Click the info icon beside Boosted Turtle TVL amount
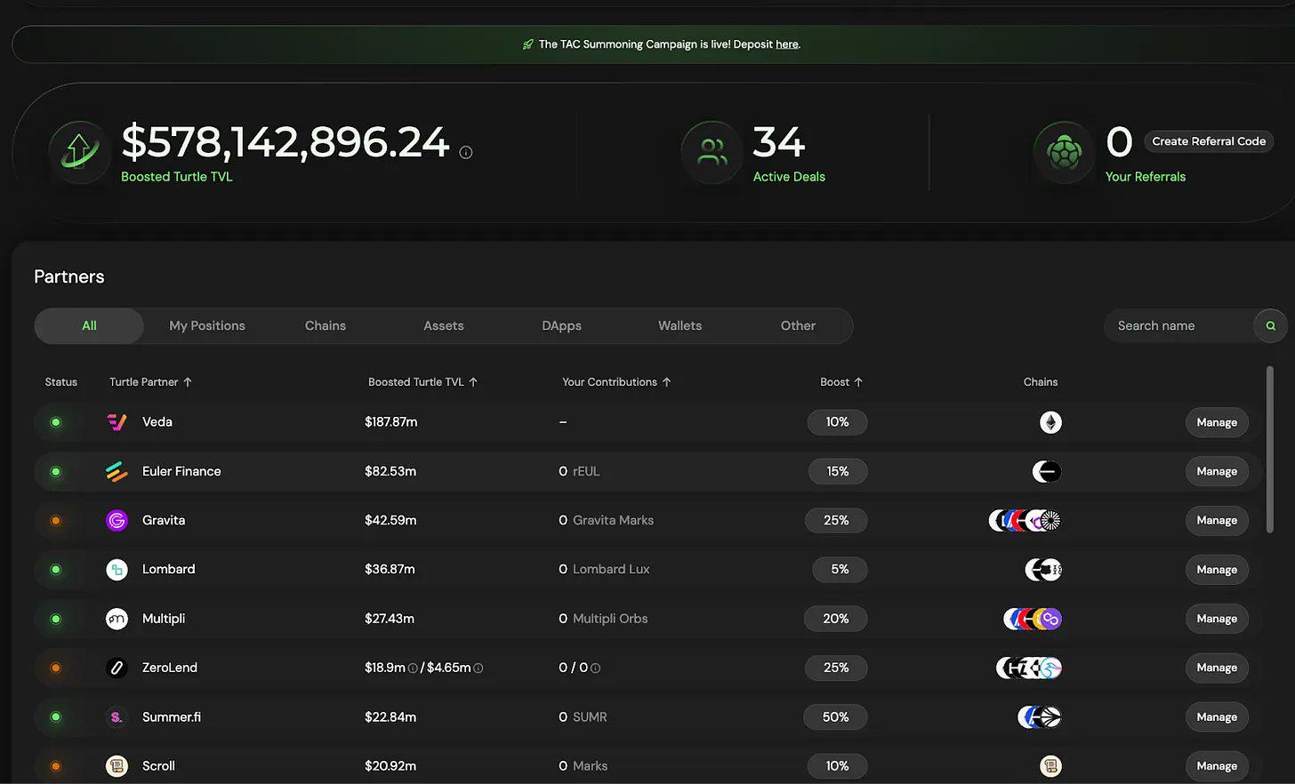Image resolution: width=1295 pixels, height=784 pixels. coord(465,153)
